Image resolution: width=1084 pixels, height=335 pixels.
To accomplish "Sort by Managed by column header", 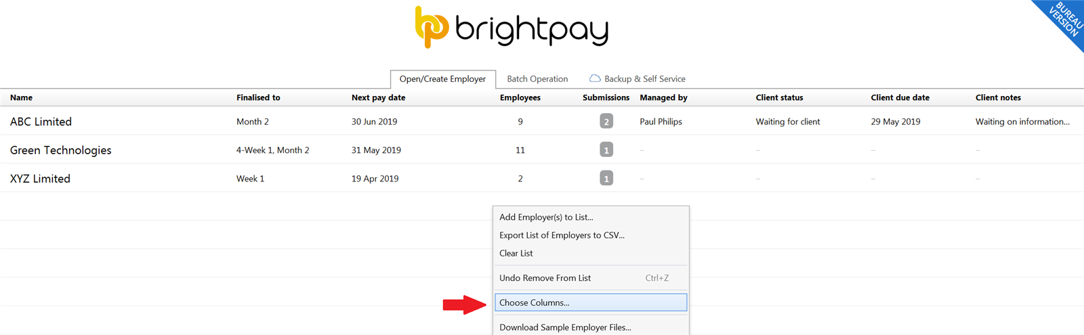I will tap(663, 97).
